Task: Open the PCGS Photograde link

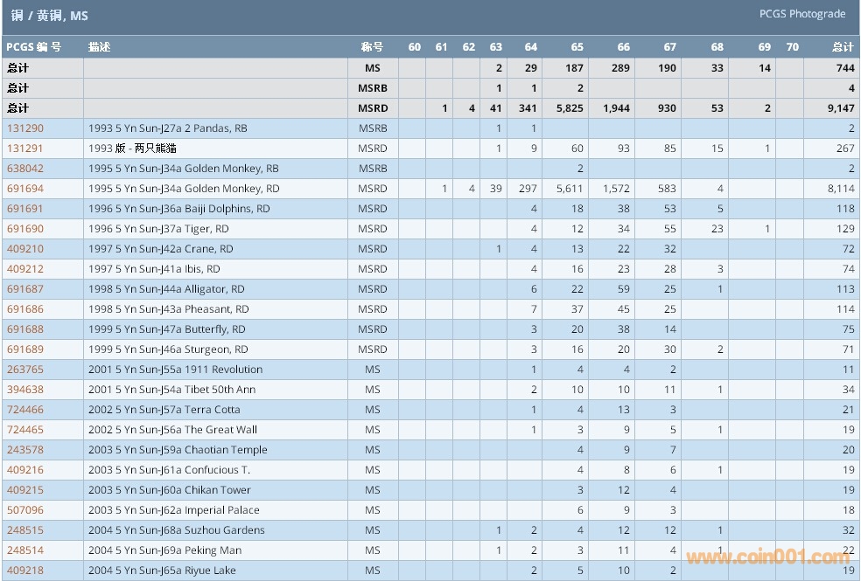Action: (x=802, y=14)
